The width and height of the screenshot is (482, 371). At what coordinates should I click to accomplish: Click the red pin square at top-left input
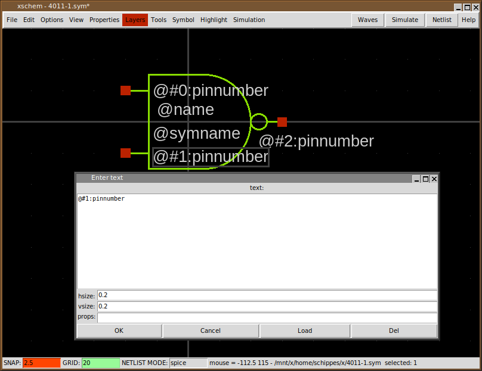(x=125, y=91)
